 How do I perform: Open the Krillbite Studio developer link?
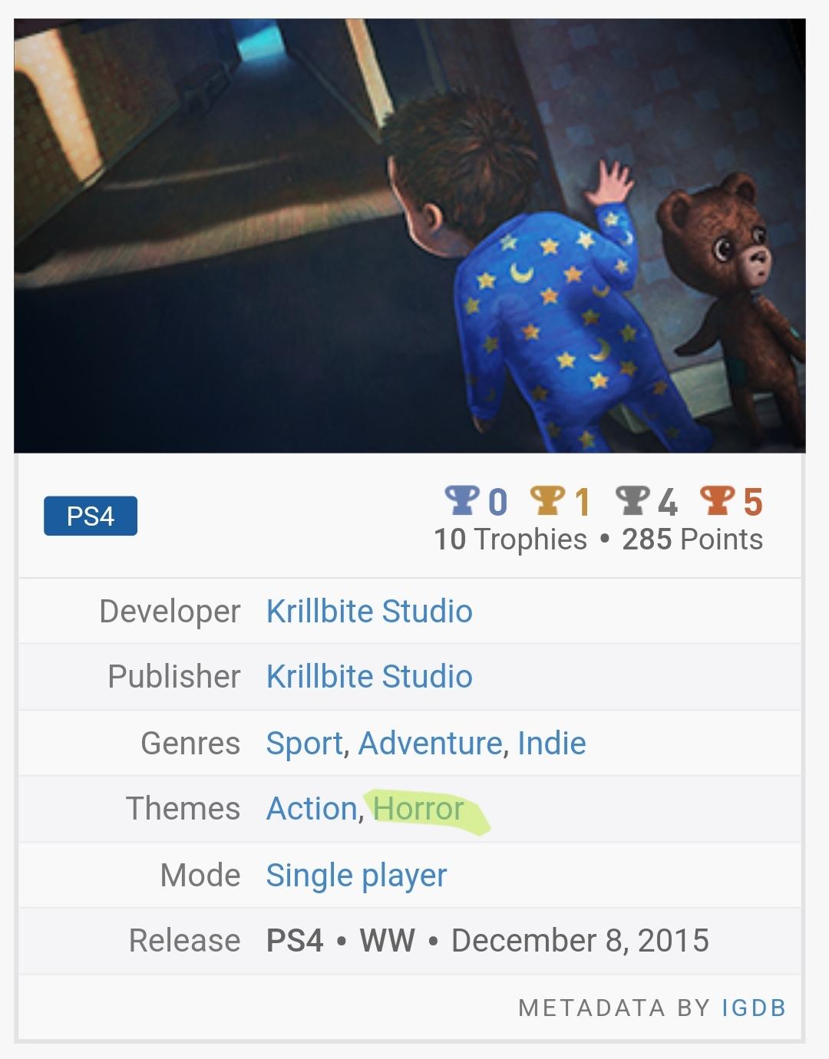click(x=369, y=612)
